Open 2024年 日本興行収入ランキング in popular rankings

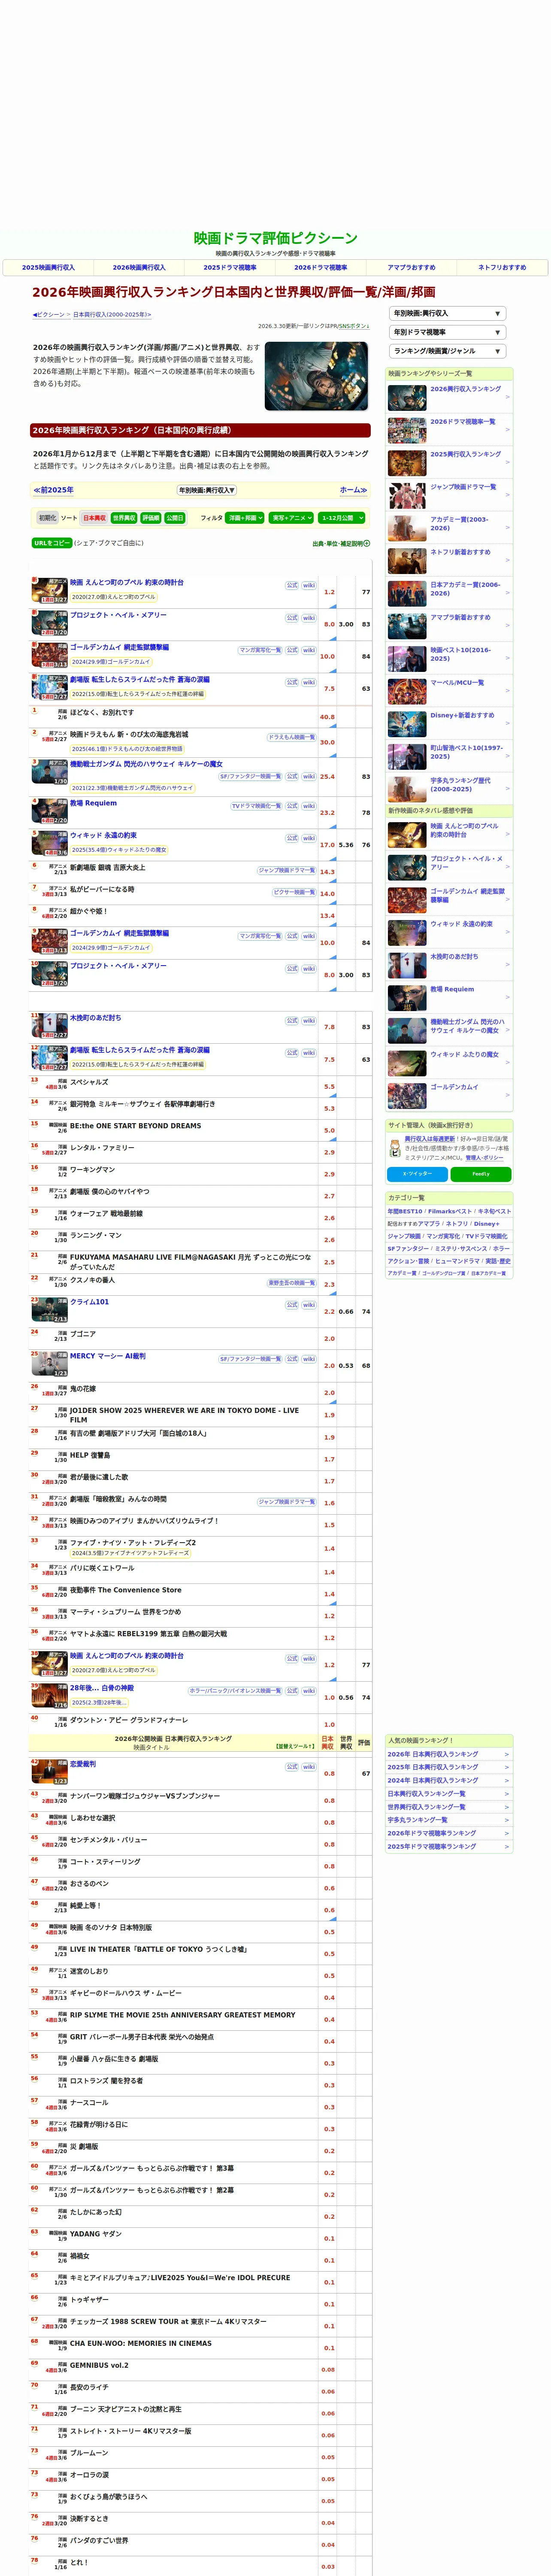[x=433, y=1780]
